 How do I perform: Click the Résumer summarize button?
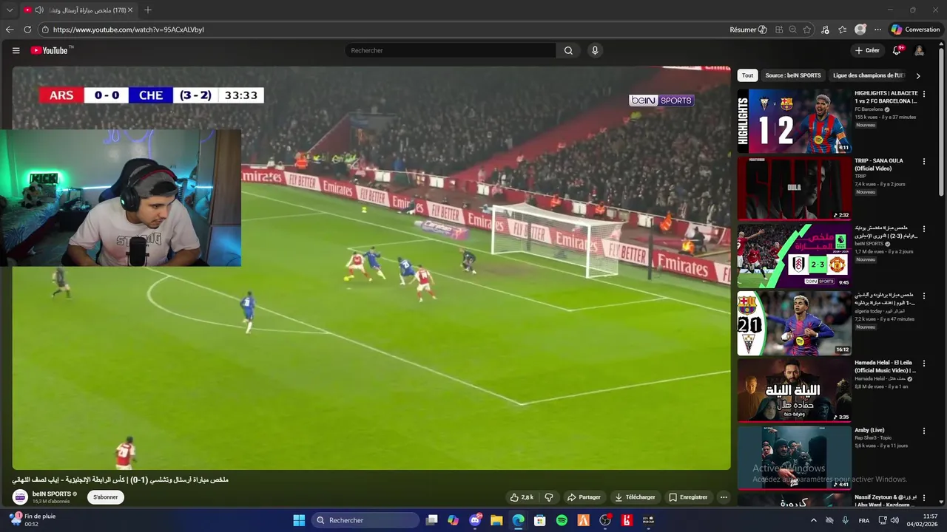tap(748, 30)
